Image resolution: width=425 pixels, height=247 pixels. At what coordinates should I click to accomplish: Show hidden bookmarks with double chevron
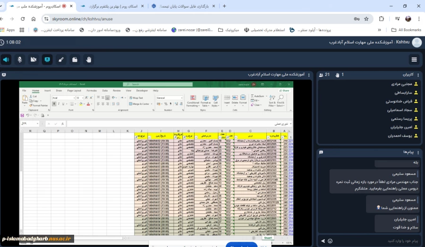point(380,30)
